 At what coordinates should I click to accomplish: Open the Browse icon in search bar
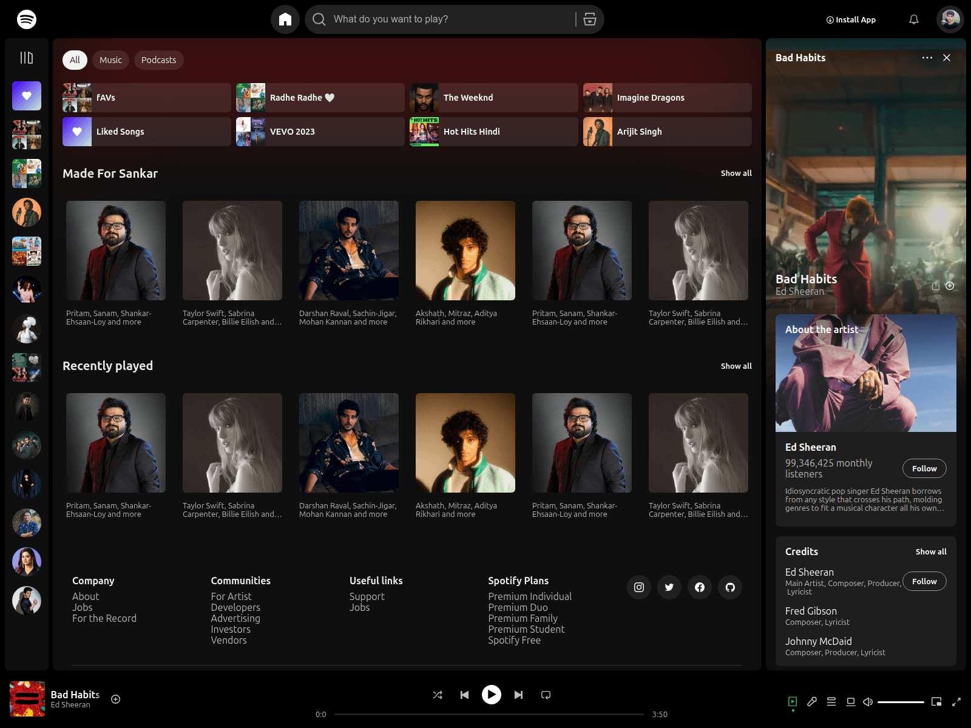coord(590,19)
